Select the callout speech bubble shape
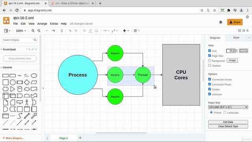 point(20,103)
